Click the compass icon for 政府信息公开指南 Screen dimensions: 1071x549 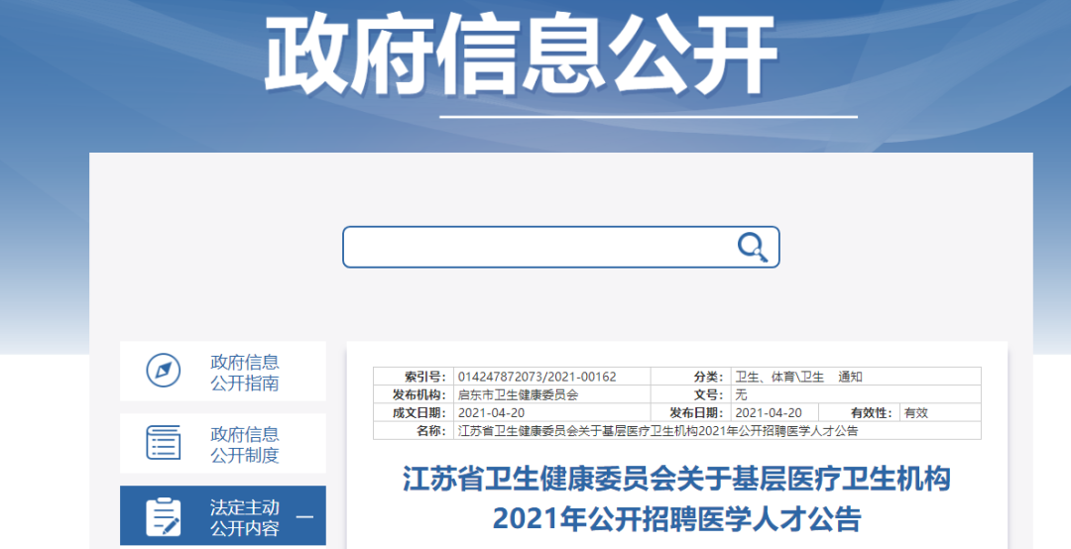click(164, 371)
